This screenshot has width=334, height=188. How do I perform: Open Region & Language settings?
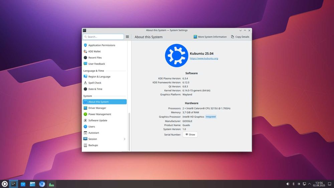(105, 76)
